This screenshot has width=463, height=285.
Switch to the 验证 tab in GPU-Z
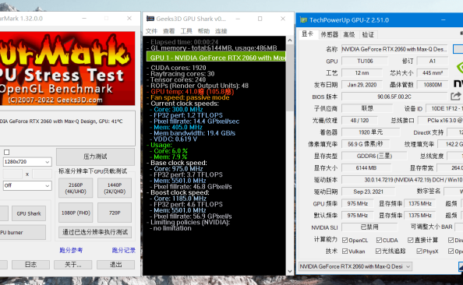click(368, 34)
